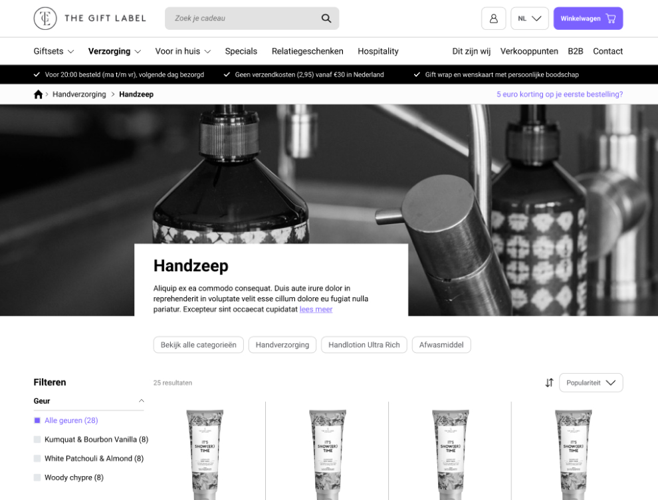This screenshot has height=500, width=658.
Task: Click the lees meer link
Action: (316, 310)
